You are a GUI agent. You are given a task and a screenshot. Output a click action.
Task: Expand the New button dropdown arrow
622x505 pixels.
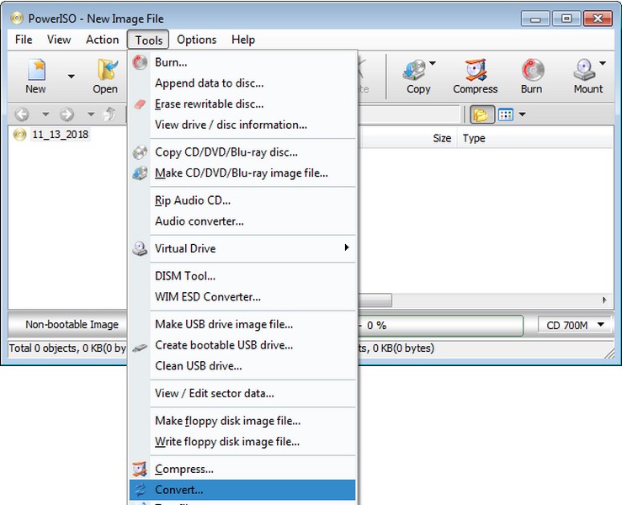71,77
